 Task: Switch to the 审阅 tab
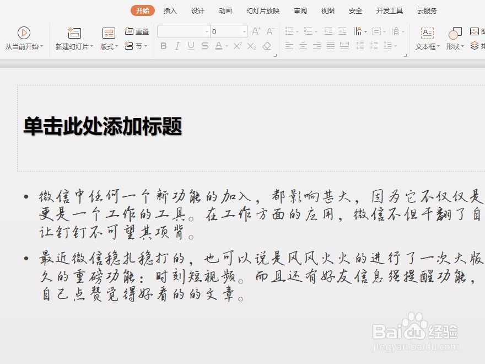tap(300, 11)
